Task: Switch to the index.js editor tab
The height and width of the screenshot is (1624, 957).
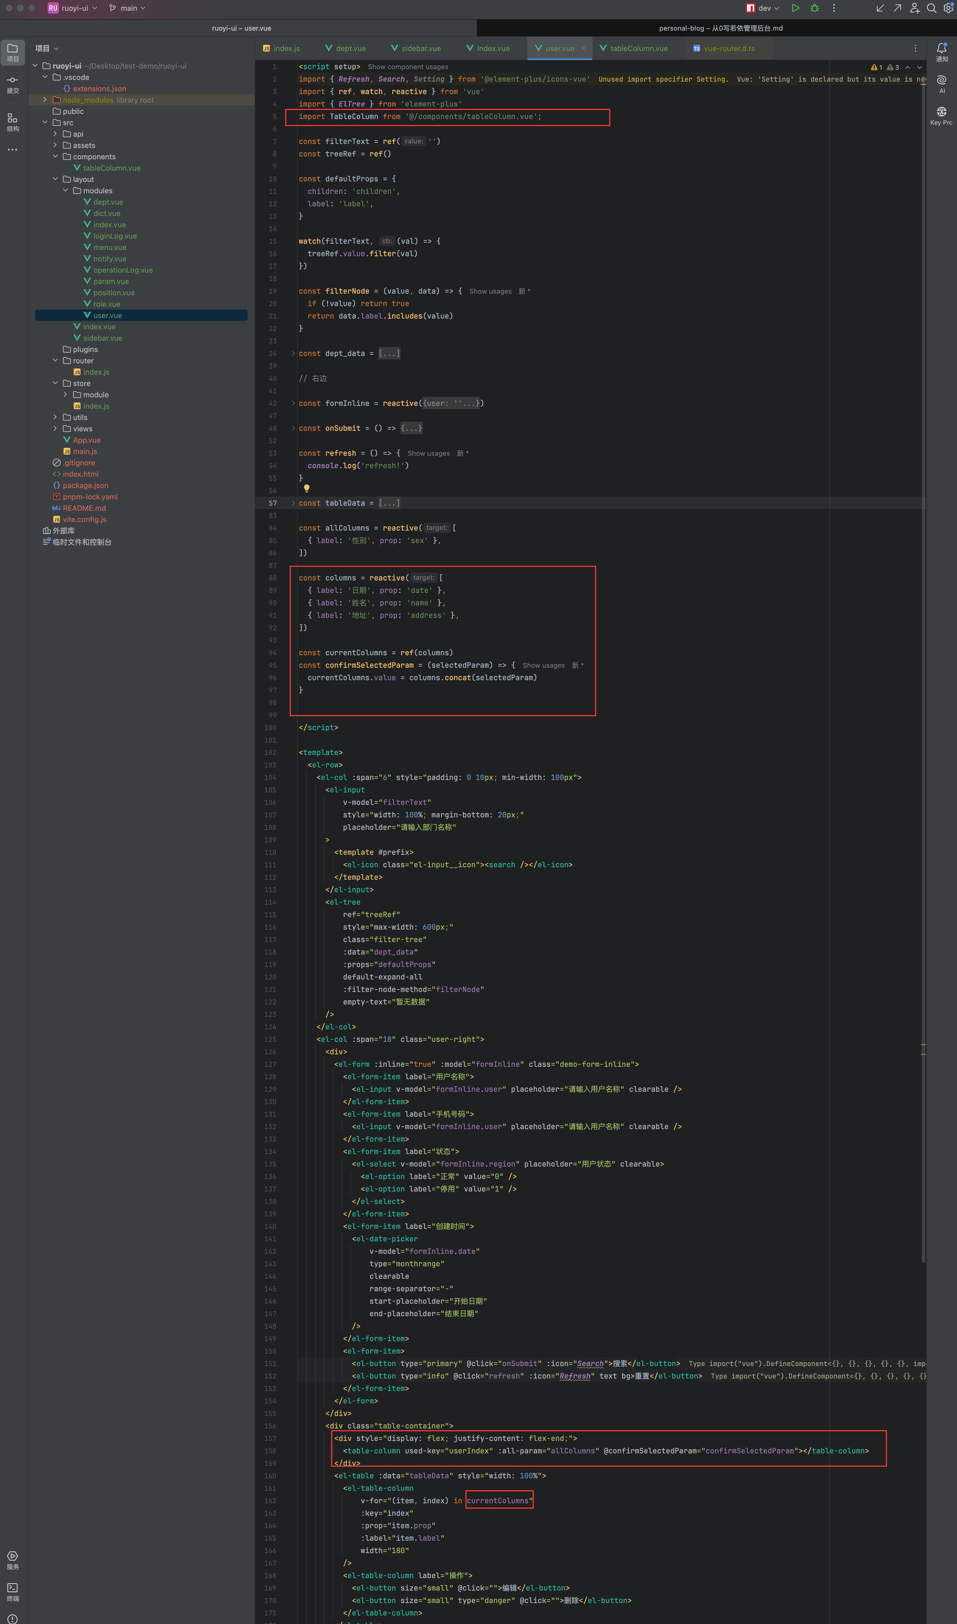Action: pos(281,48)
